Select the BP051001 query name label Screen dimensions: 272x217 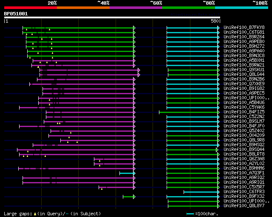(x=16, y=14)
